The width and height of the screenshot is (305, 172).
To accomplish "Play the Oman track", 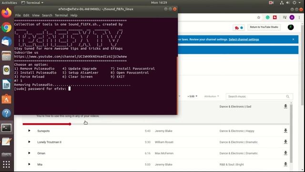I will [29, 153].
